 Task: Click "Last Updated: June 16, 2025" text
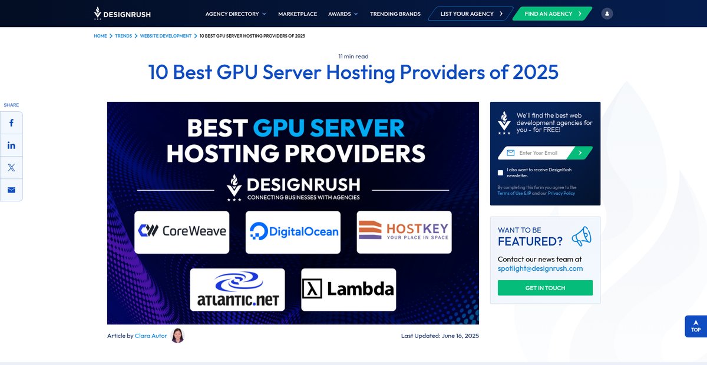click(440, 336)
